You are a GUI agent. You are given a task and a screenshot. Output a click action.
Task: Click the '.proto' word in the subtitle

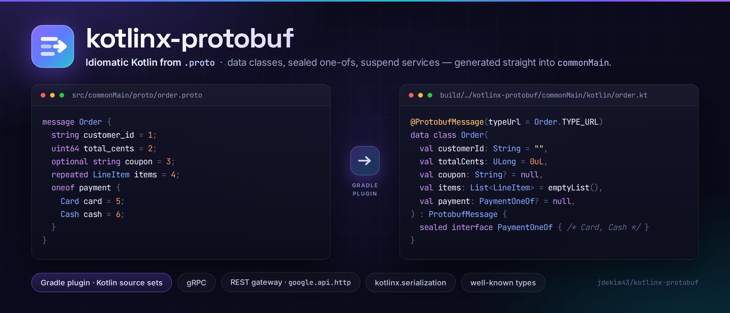pyautogui.click(x=199, y=63)
